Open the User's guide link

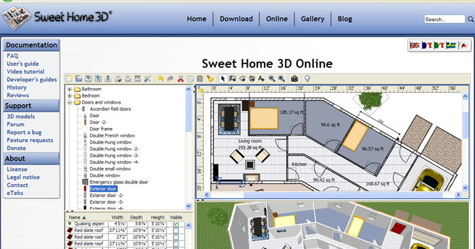coord(23,64)
